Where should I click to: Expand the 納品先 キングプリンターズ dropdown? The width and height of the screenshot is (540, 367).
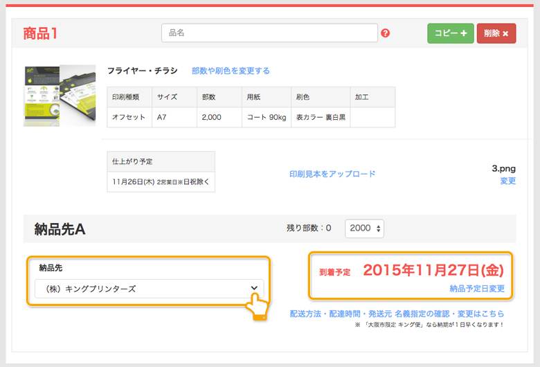[149, 289]
